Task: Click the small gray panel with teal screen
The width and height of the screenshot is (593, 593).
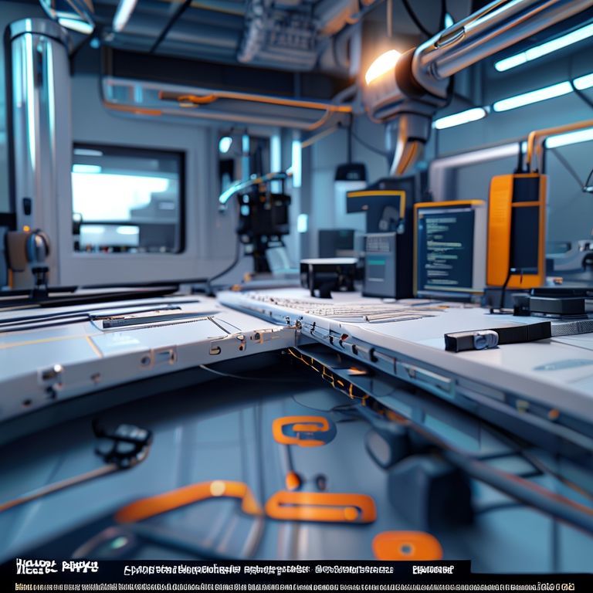Action: (378, 264)
